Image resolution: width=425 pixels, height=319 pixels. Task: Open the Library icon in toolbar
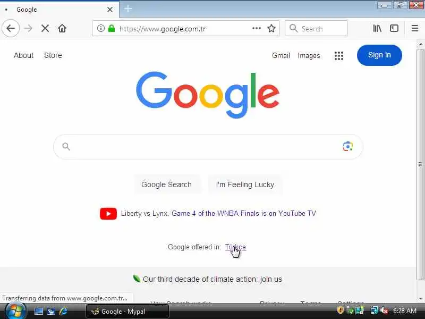point(377,28)
